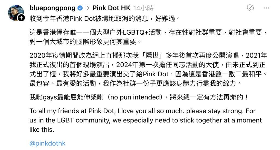Click the chevron arrow before Pink Dot HK
The image size is (280, 150).
point(88,8)
